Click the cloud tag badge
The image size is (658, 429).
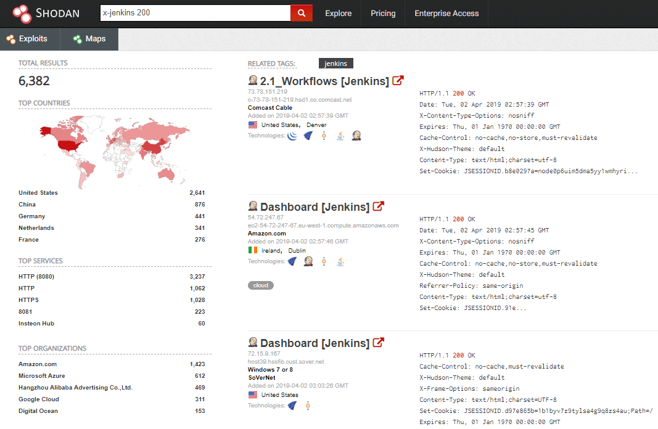click(x=261, y=285)
